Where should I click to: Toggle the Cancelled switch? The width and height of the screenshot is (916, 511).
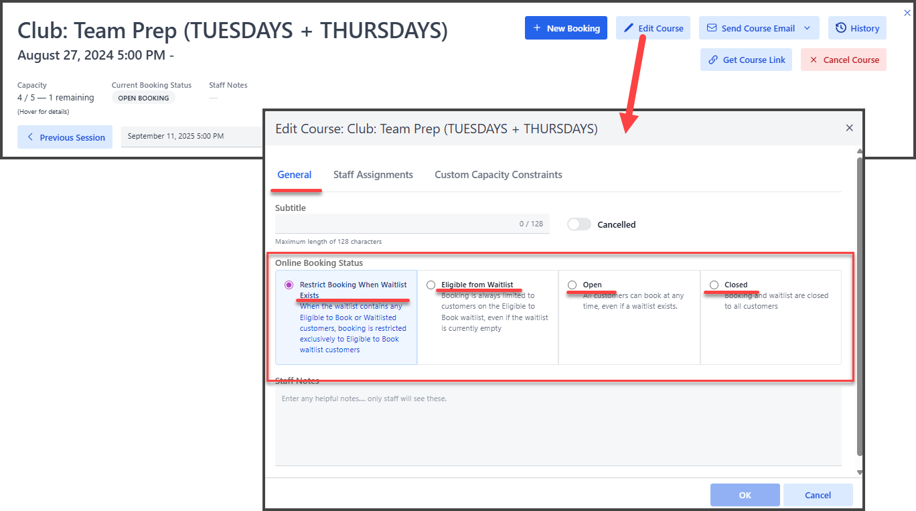point(579,224)
